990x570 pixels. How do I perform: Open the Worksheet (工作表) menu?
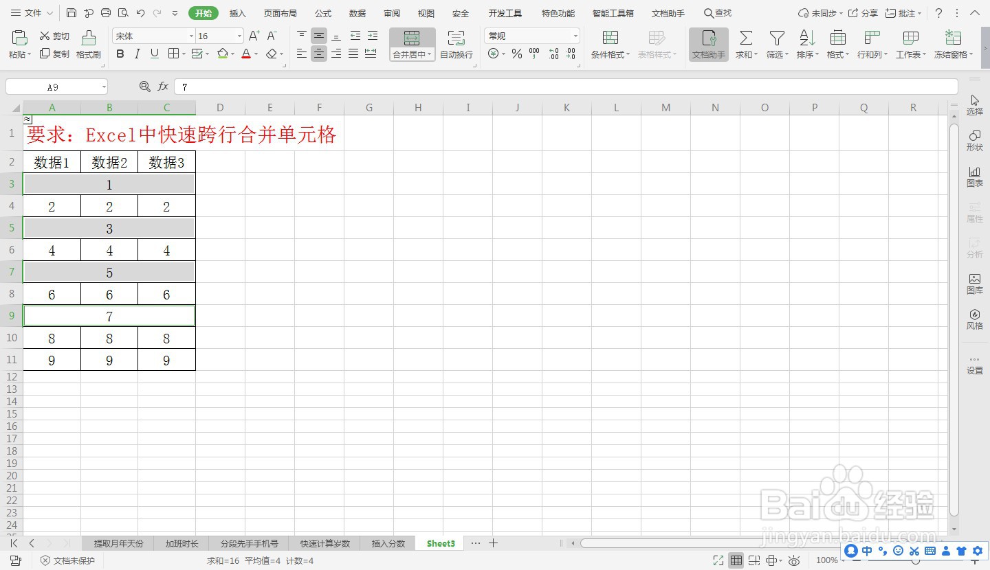pos(911,45)
